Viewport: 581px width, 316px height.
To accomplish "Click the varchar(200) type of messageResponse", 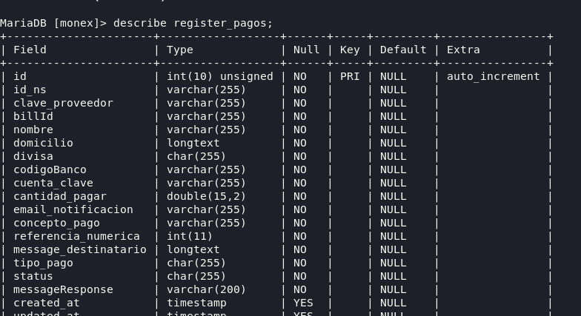I will [206, 290].
